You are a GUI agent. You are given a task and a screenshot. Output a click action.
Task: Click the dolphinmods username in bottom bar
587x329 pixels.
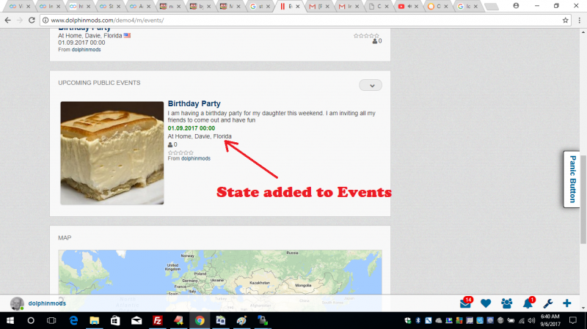(x=47, y=303)
